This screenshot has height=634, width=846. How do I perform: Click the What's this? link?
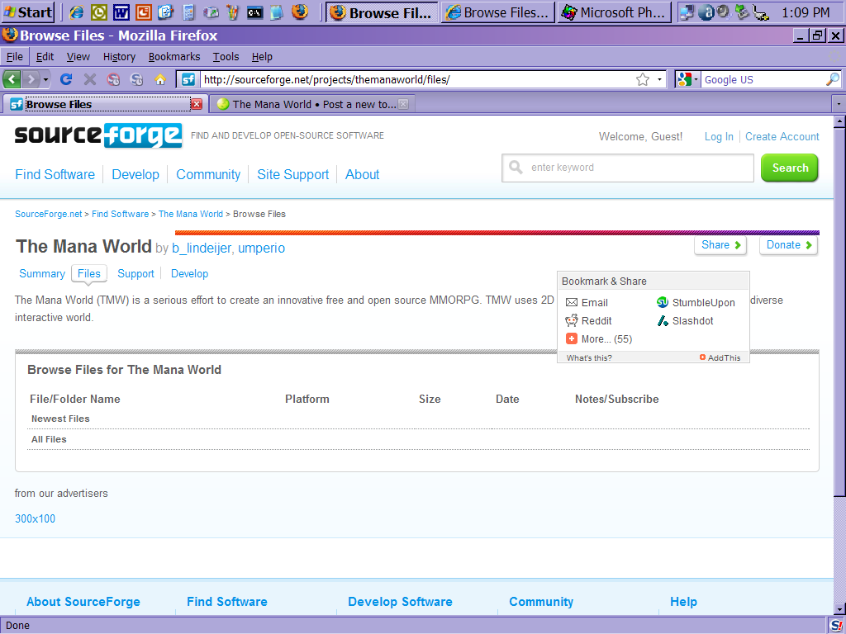[589, 358]
